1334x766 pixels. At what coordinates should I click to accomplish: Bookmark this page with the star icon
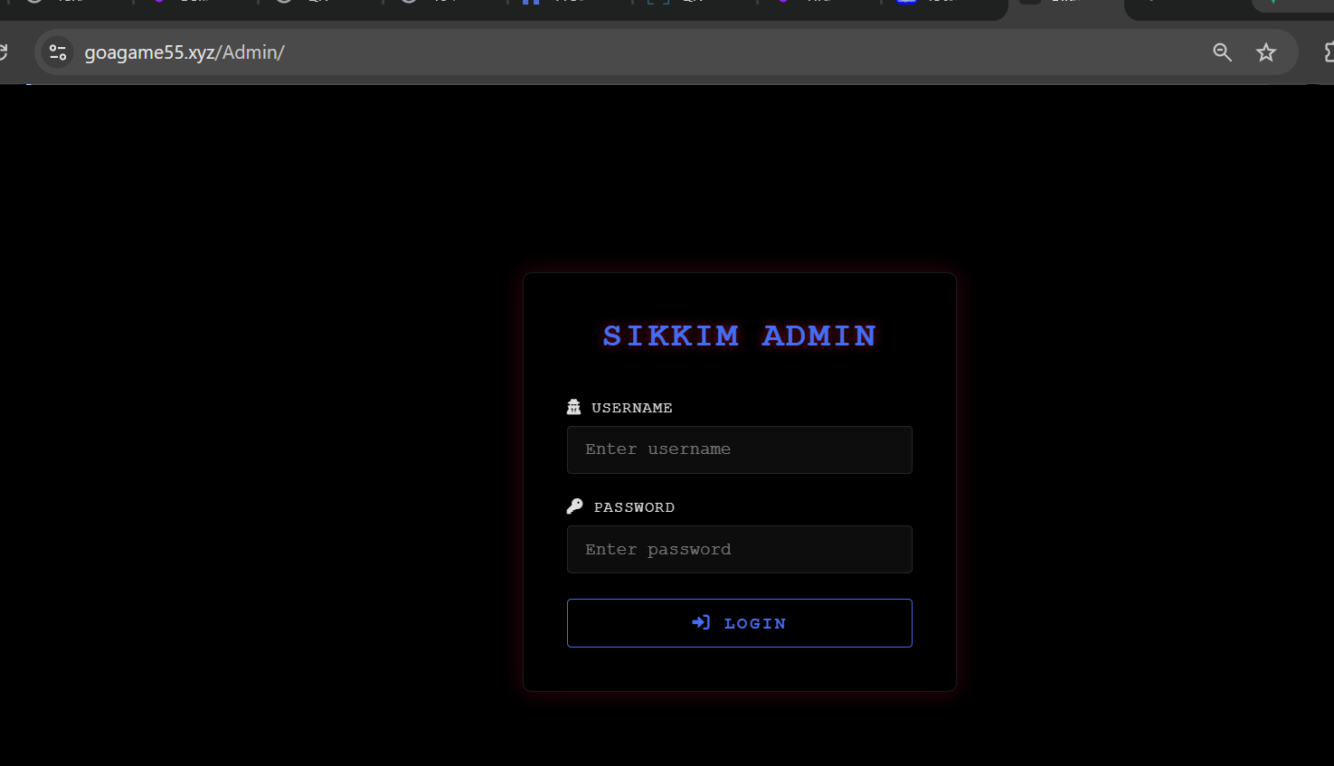[1266, 52]
